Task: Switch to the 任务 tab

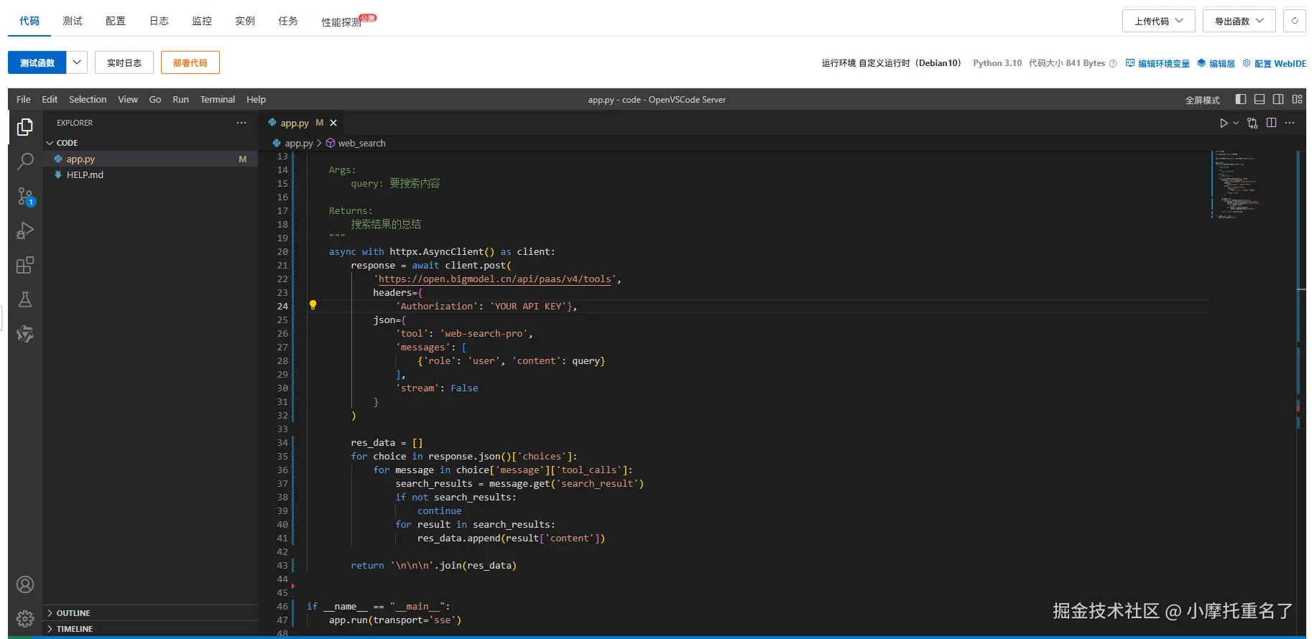Action: pos(288,21)
